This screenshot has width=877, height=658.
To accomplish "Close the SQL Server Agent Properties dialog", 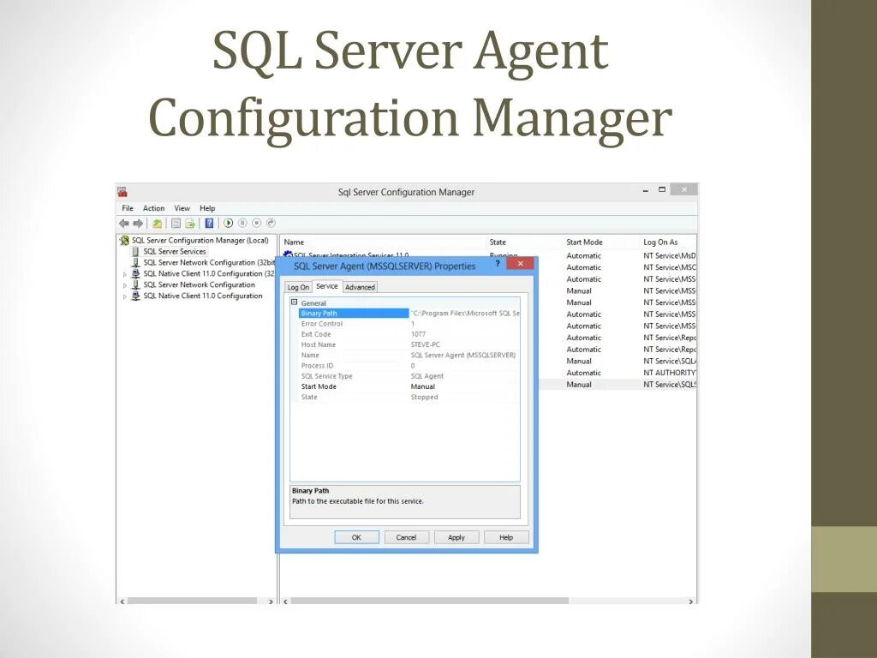I will [520, 264].
